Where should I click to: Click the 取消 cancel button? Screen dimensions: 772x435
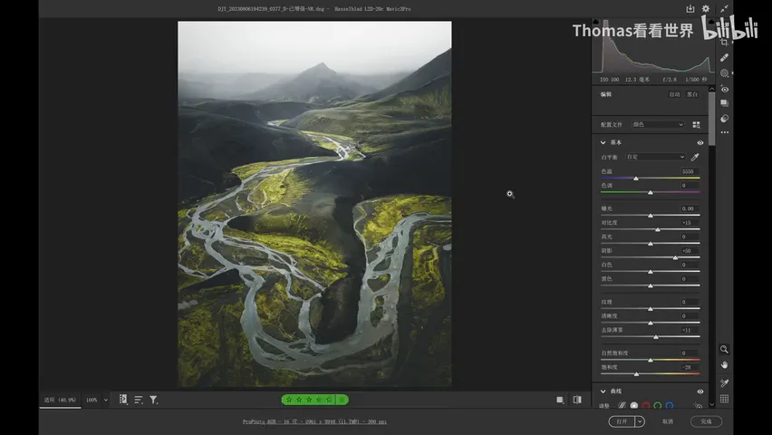coord(668,421)
